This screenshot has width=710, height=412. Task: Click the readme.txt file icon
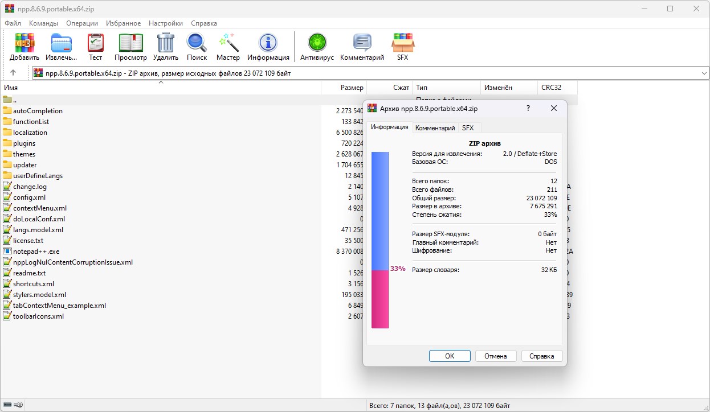(7, 273)
